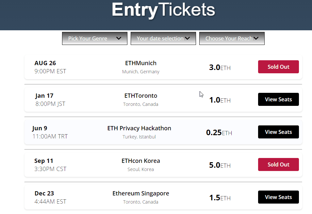
Task: Click the AUG 26 date on the first row
Action: [45, 63]
